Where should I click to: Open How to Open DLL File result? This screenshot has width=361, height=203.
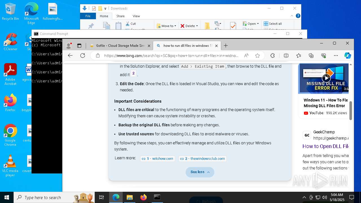pos(325,146)
